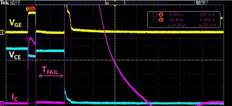Click the 14.40µs cursor b time value
The width and height of the screenshot is (232, 106).
tap(176, 20)
